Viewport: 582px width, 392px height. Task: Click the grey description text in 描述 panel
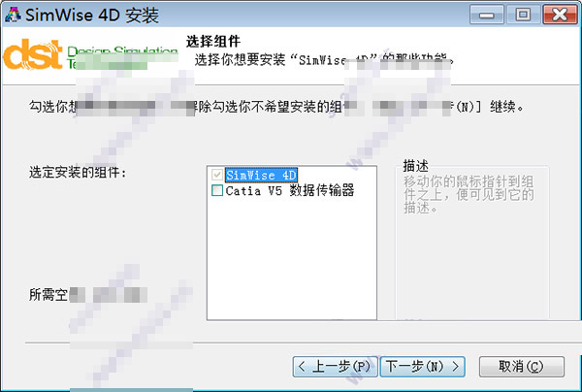click(x=469, y=194)
